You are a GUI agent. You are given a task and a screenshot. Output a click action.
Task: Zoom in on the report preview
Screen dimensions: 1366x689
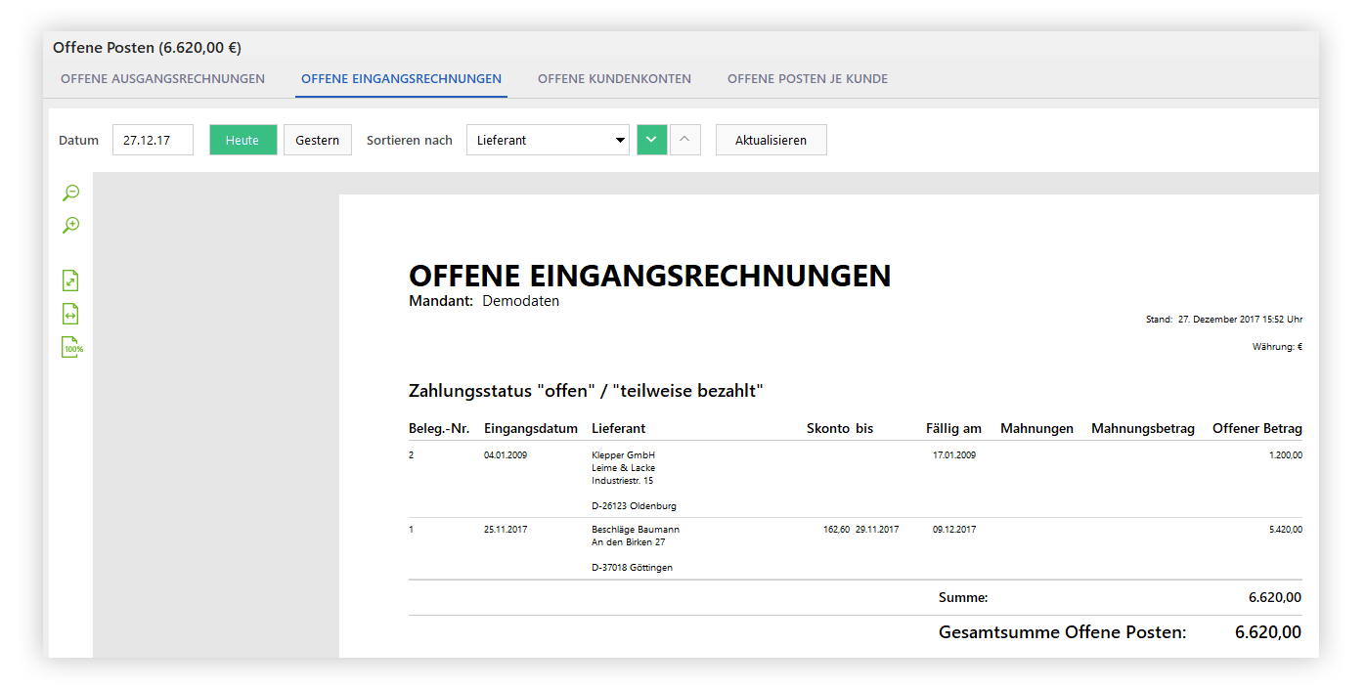point(70,226)
